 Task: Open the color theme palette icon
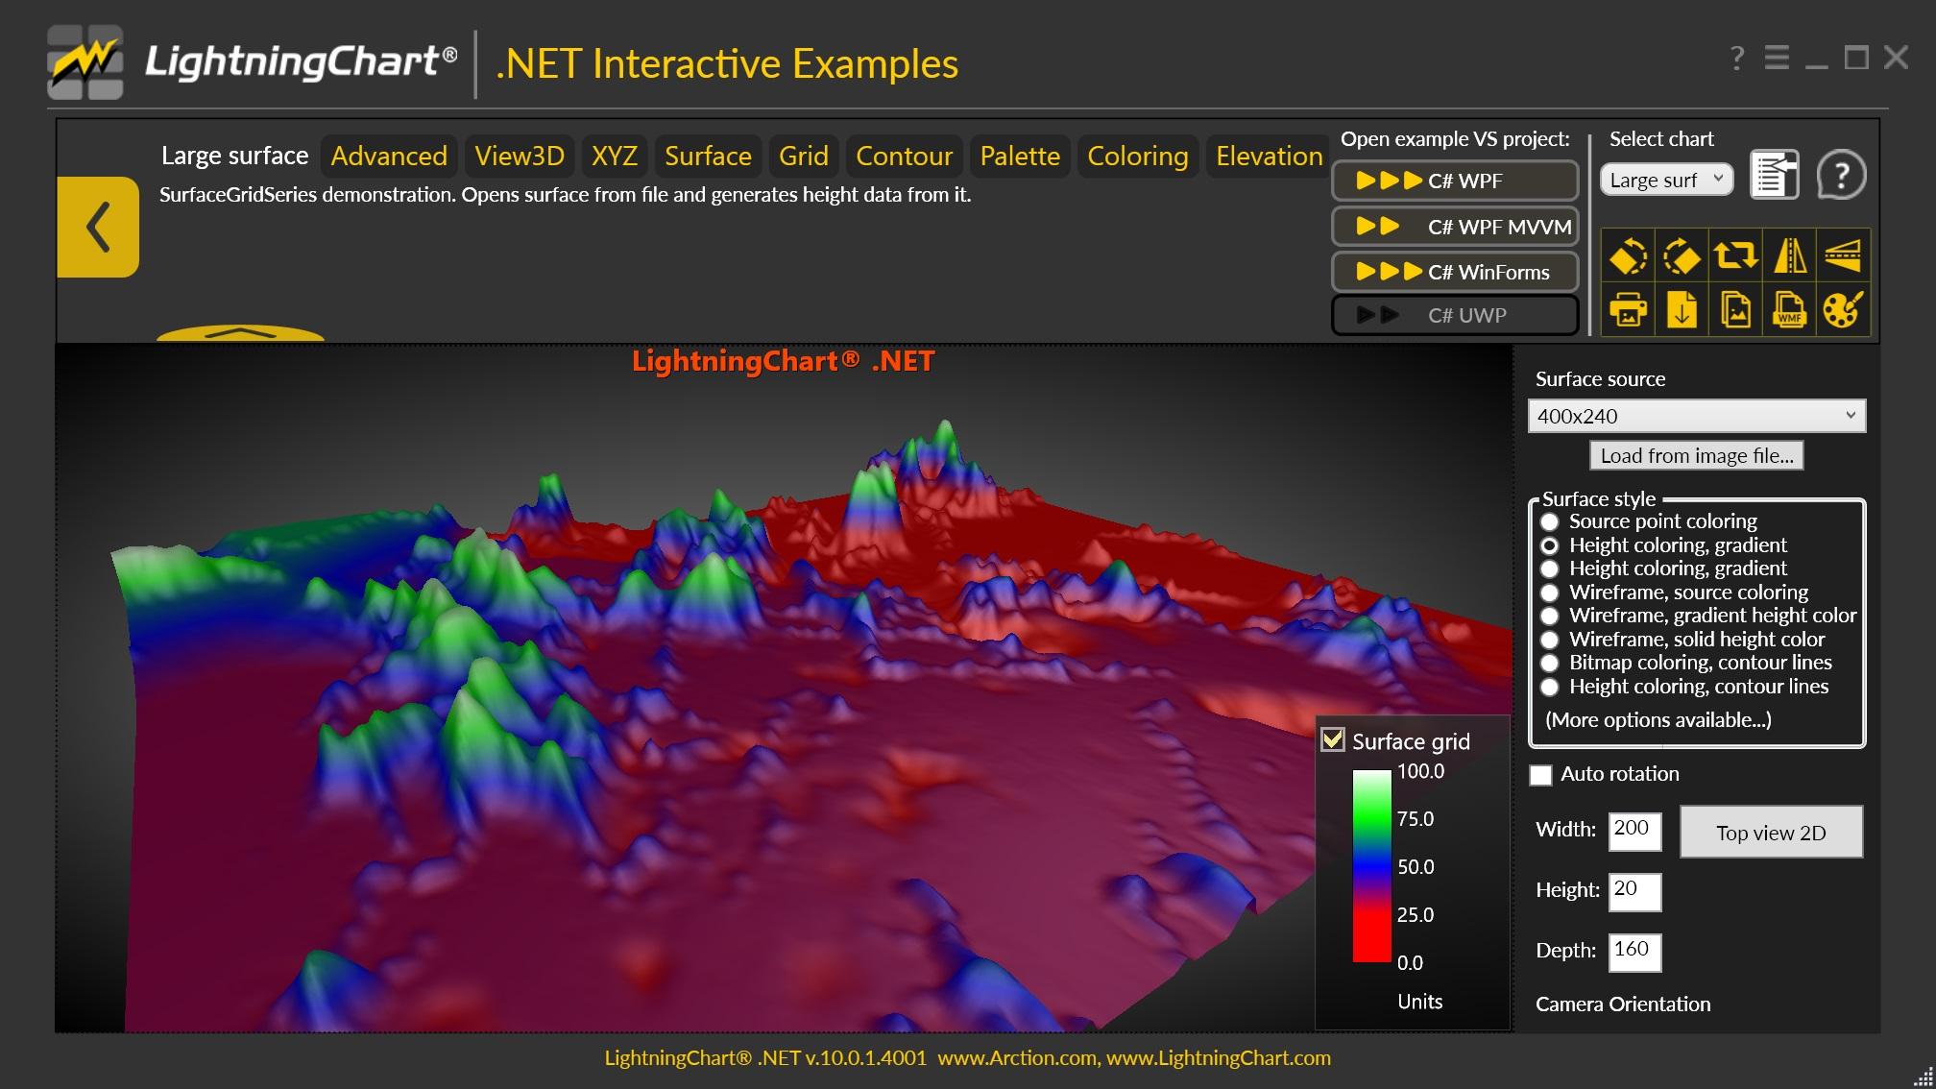[x=1845, y=310]
